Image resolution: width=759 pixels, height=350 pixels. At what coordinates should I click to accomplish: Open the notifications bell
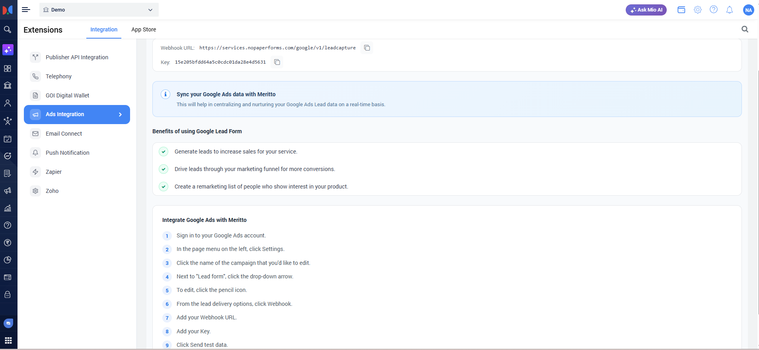pyautogui.click(x=730, y=10)
